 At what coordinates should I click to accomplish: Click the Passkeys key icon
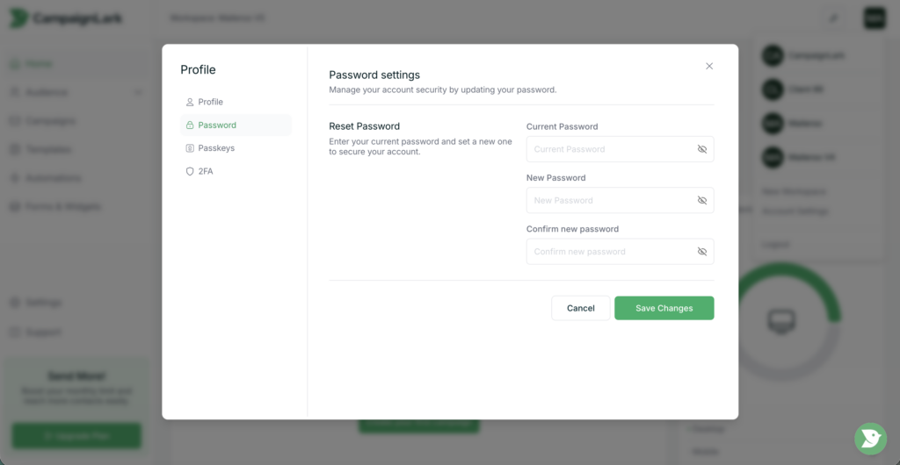click(x=190, y=148)
